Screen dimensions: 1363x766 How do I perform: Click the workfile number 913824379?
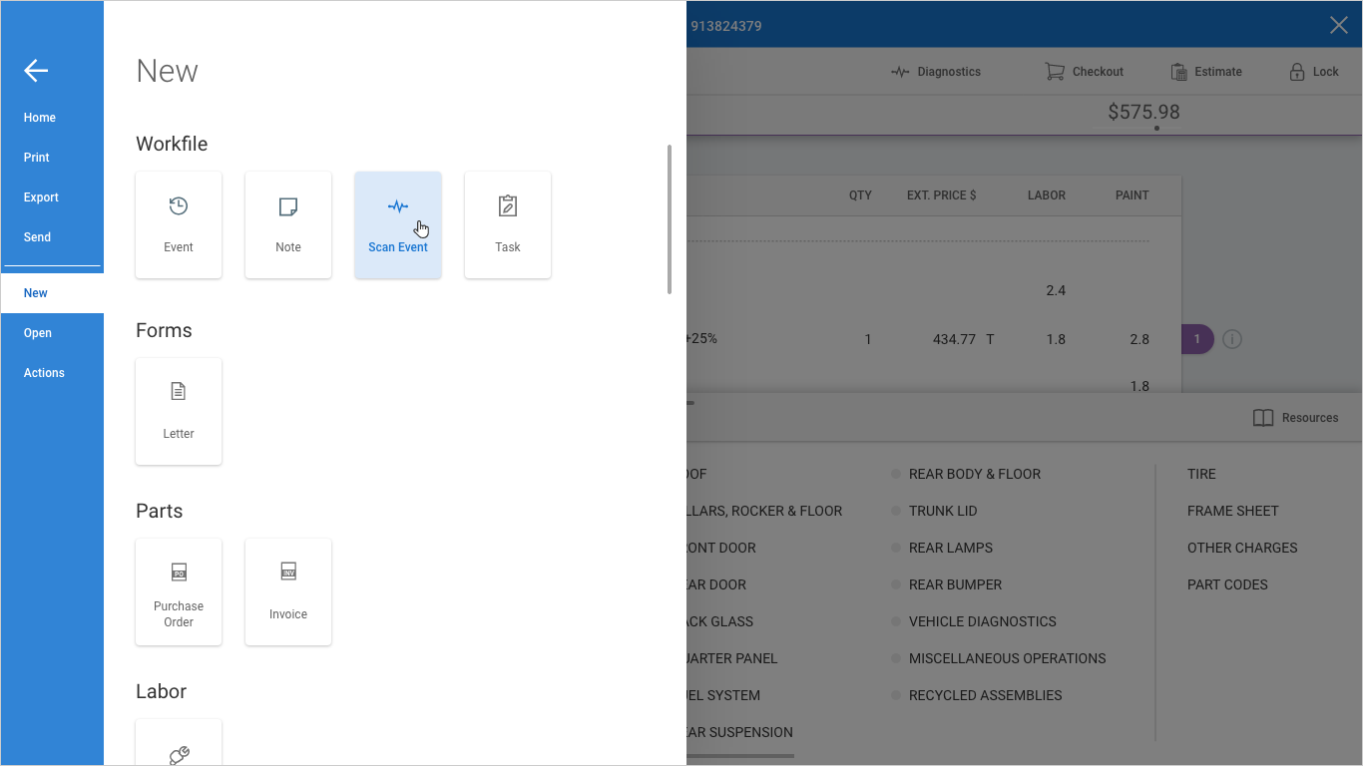(725, 26)
